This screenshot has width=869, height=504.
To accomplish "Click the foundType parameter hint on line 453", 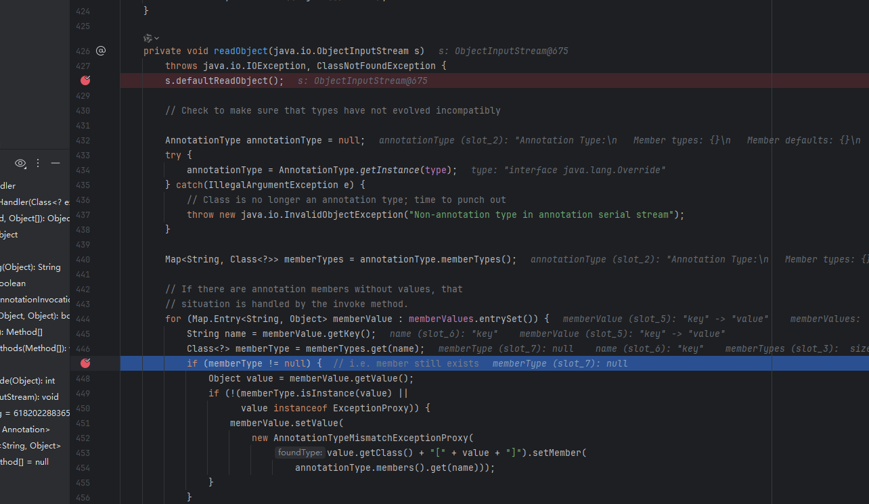I will click(299, 453).
